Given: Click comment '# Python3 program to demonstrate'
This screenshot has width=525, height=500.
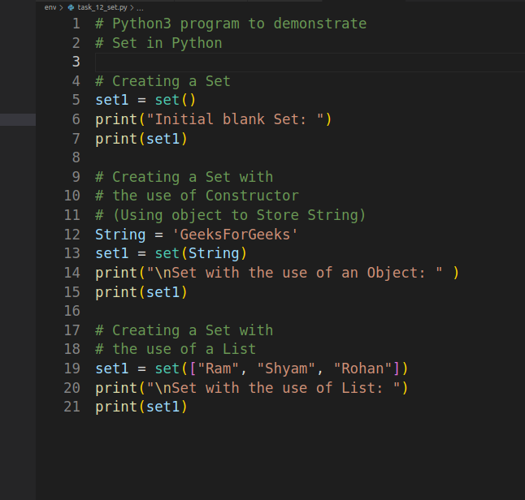Looking at the screenshot, I should 231,24.
